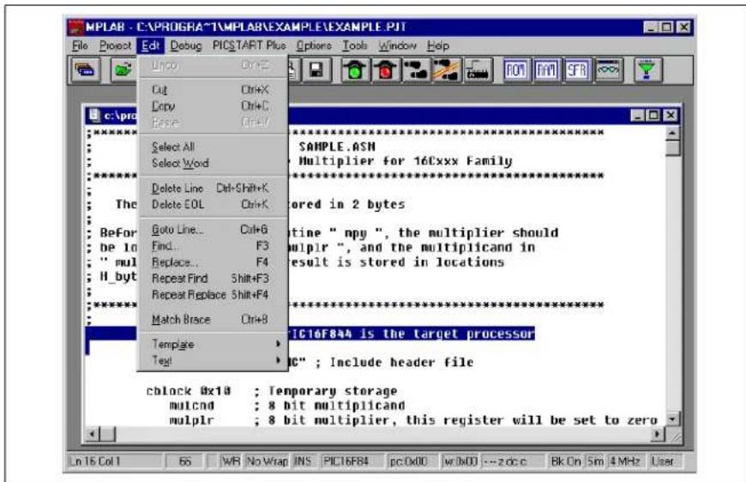Click the first toolbar icon left of open project

[85, 70]
